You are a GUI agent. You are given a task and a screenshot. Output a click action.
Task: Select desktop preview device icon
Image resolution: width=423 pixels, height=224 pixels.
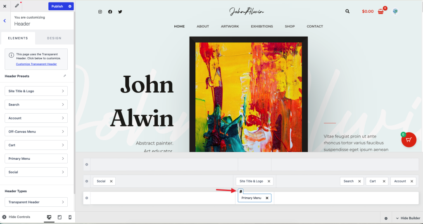pyautogui.click(x=49, y=217)
